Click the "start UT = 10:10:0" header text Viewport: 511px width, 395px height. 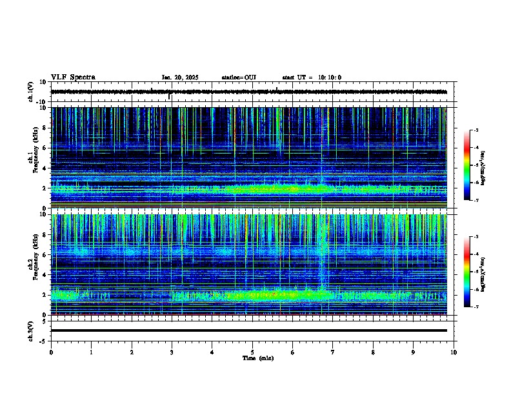click(x=312, y=77)
